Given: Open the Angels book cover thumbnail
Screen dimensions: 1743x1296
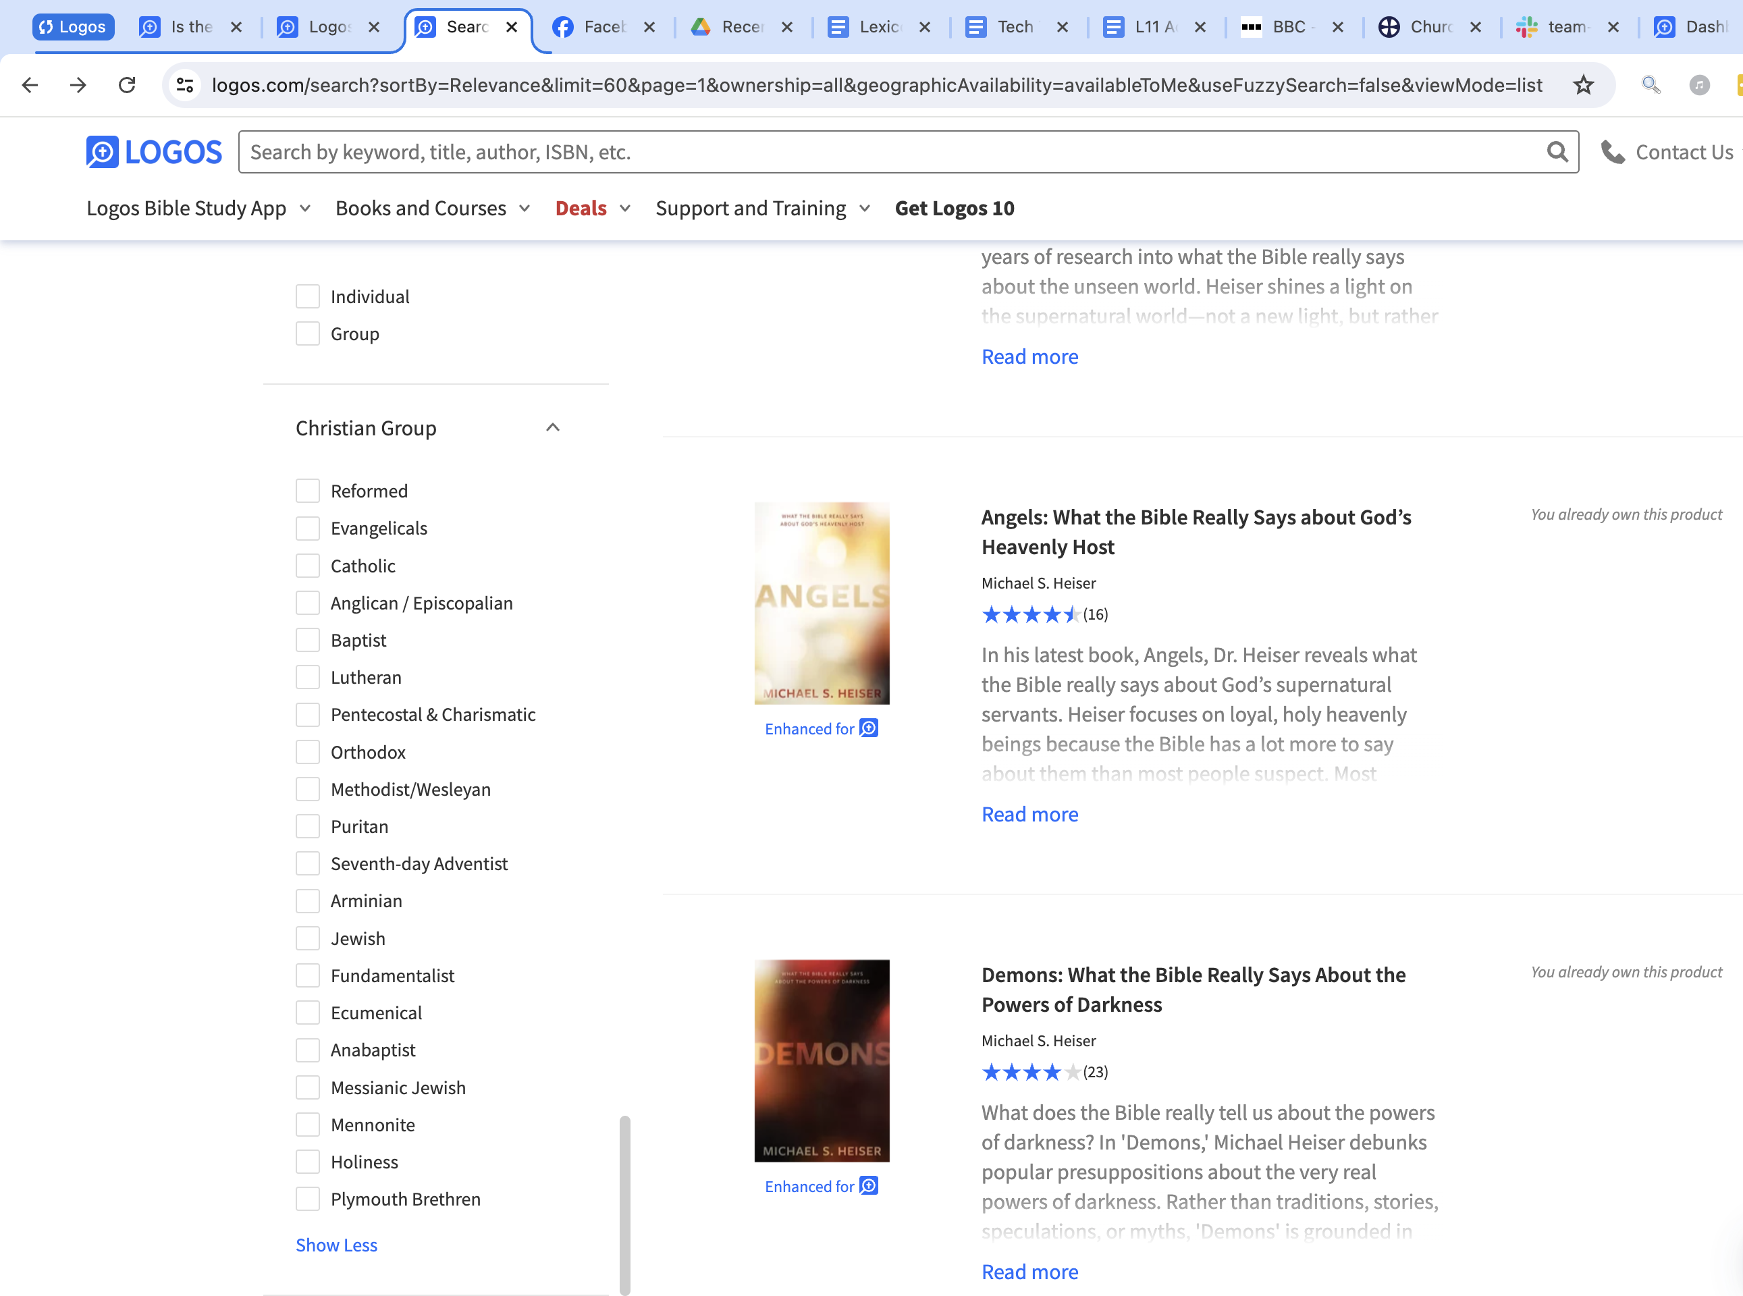Looking at the screenshot, I should pyautogui.click(x=822, y=603).
